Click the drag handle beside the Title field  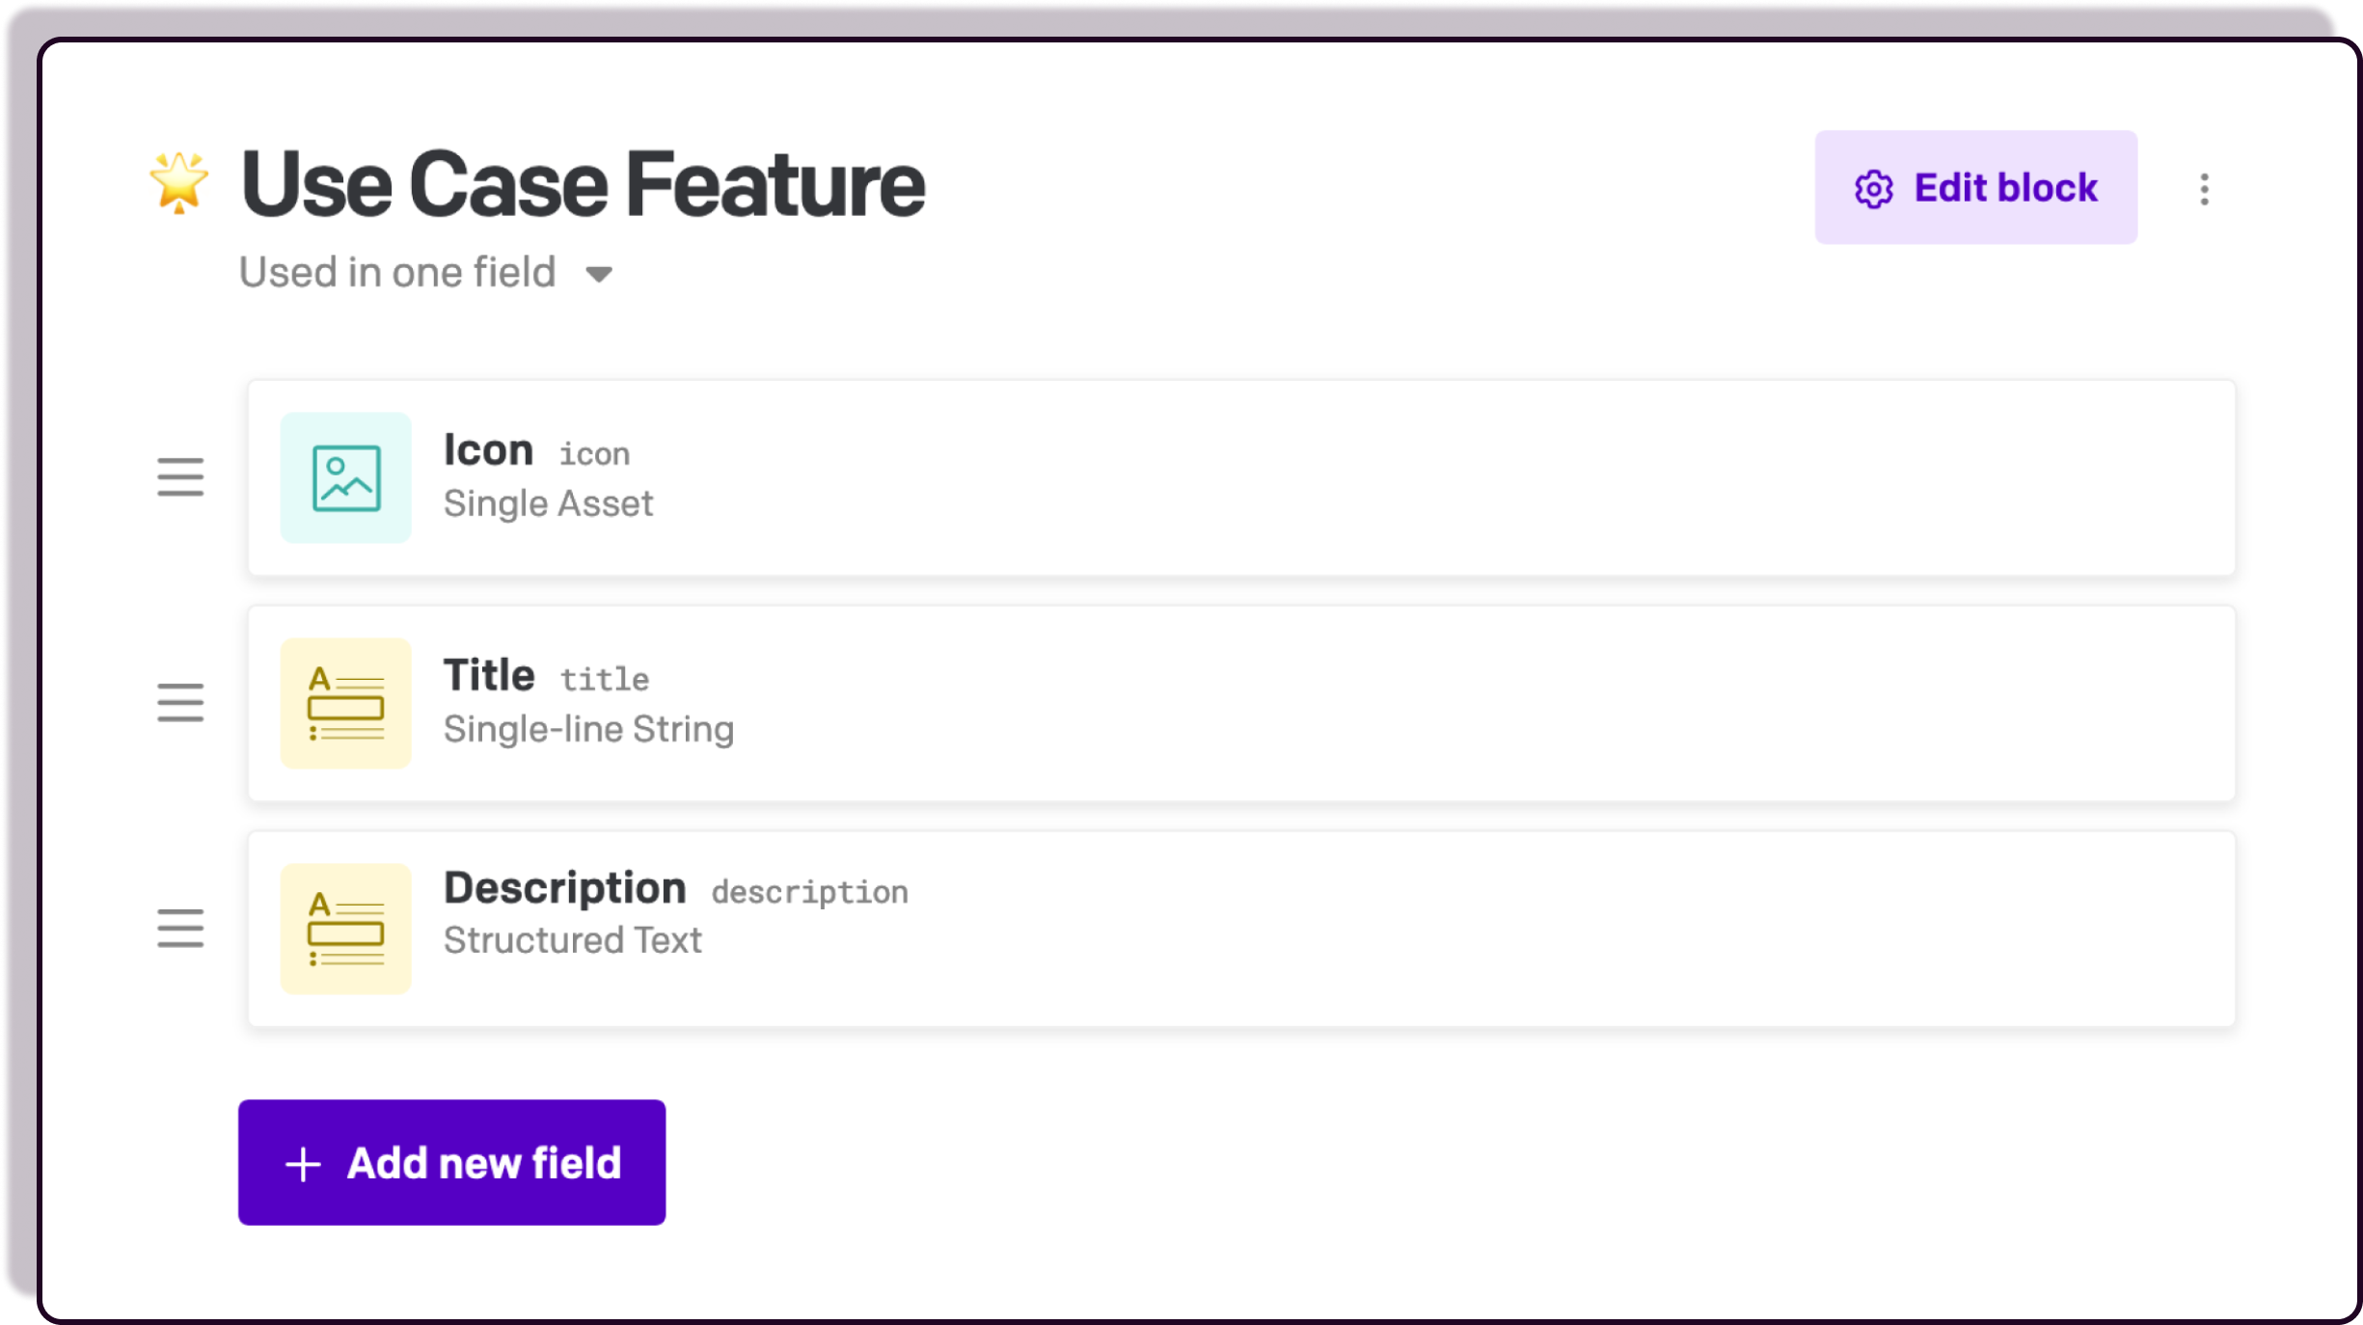[x=180, y=703]
